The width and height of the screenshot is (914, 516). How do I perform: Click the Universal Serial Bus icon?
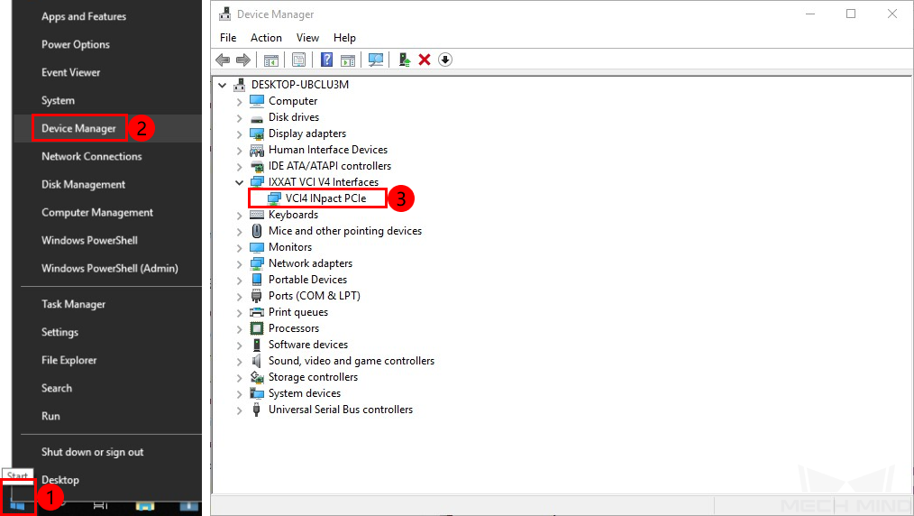pyautogui.click(x=257, y=410)
